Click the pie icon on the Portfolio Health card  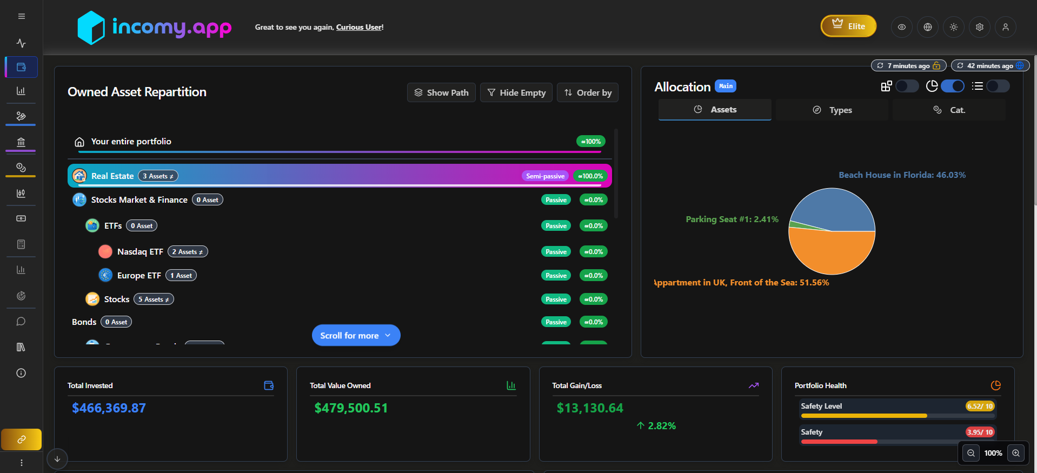(996, 385)
